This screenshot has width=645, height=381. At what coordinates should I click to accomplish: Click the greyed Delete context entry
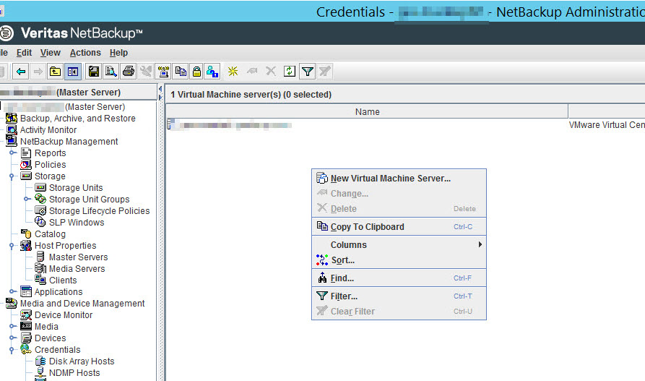[399, 209]
